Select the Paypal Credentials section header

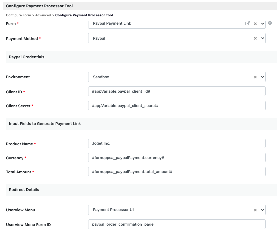141,57
